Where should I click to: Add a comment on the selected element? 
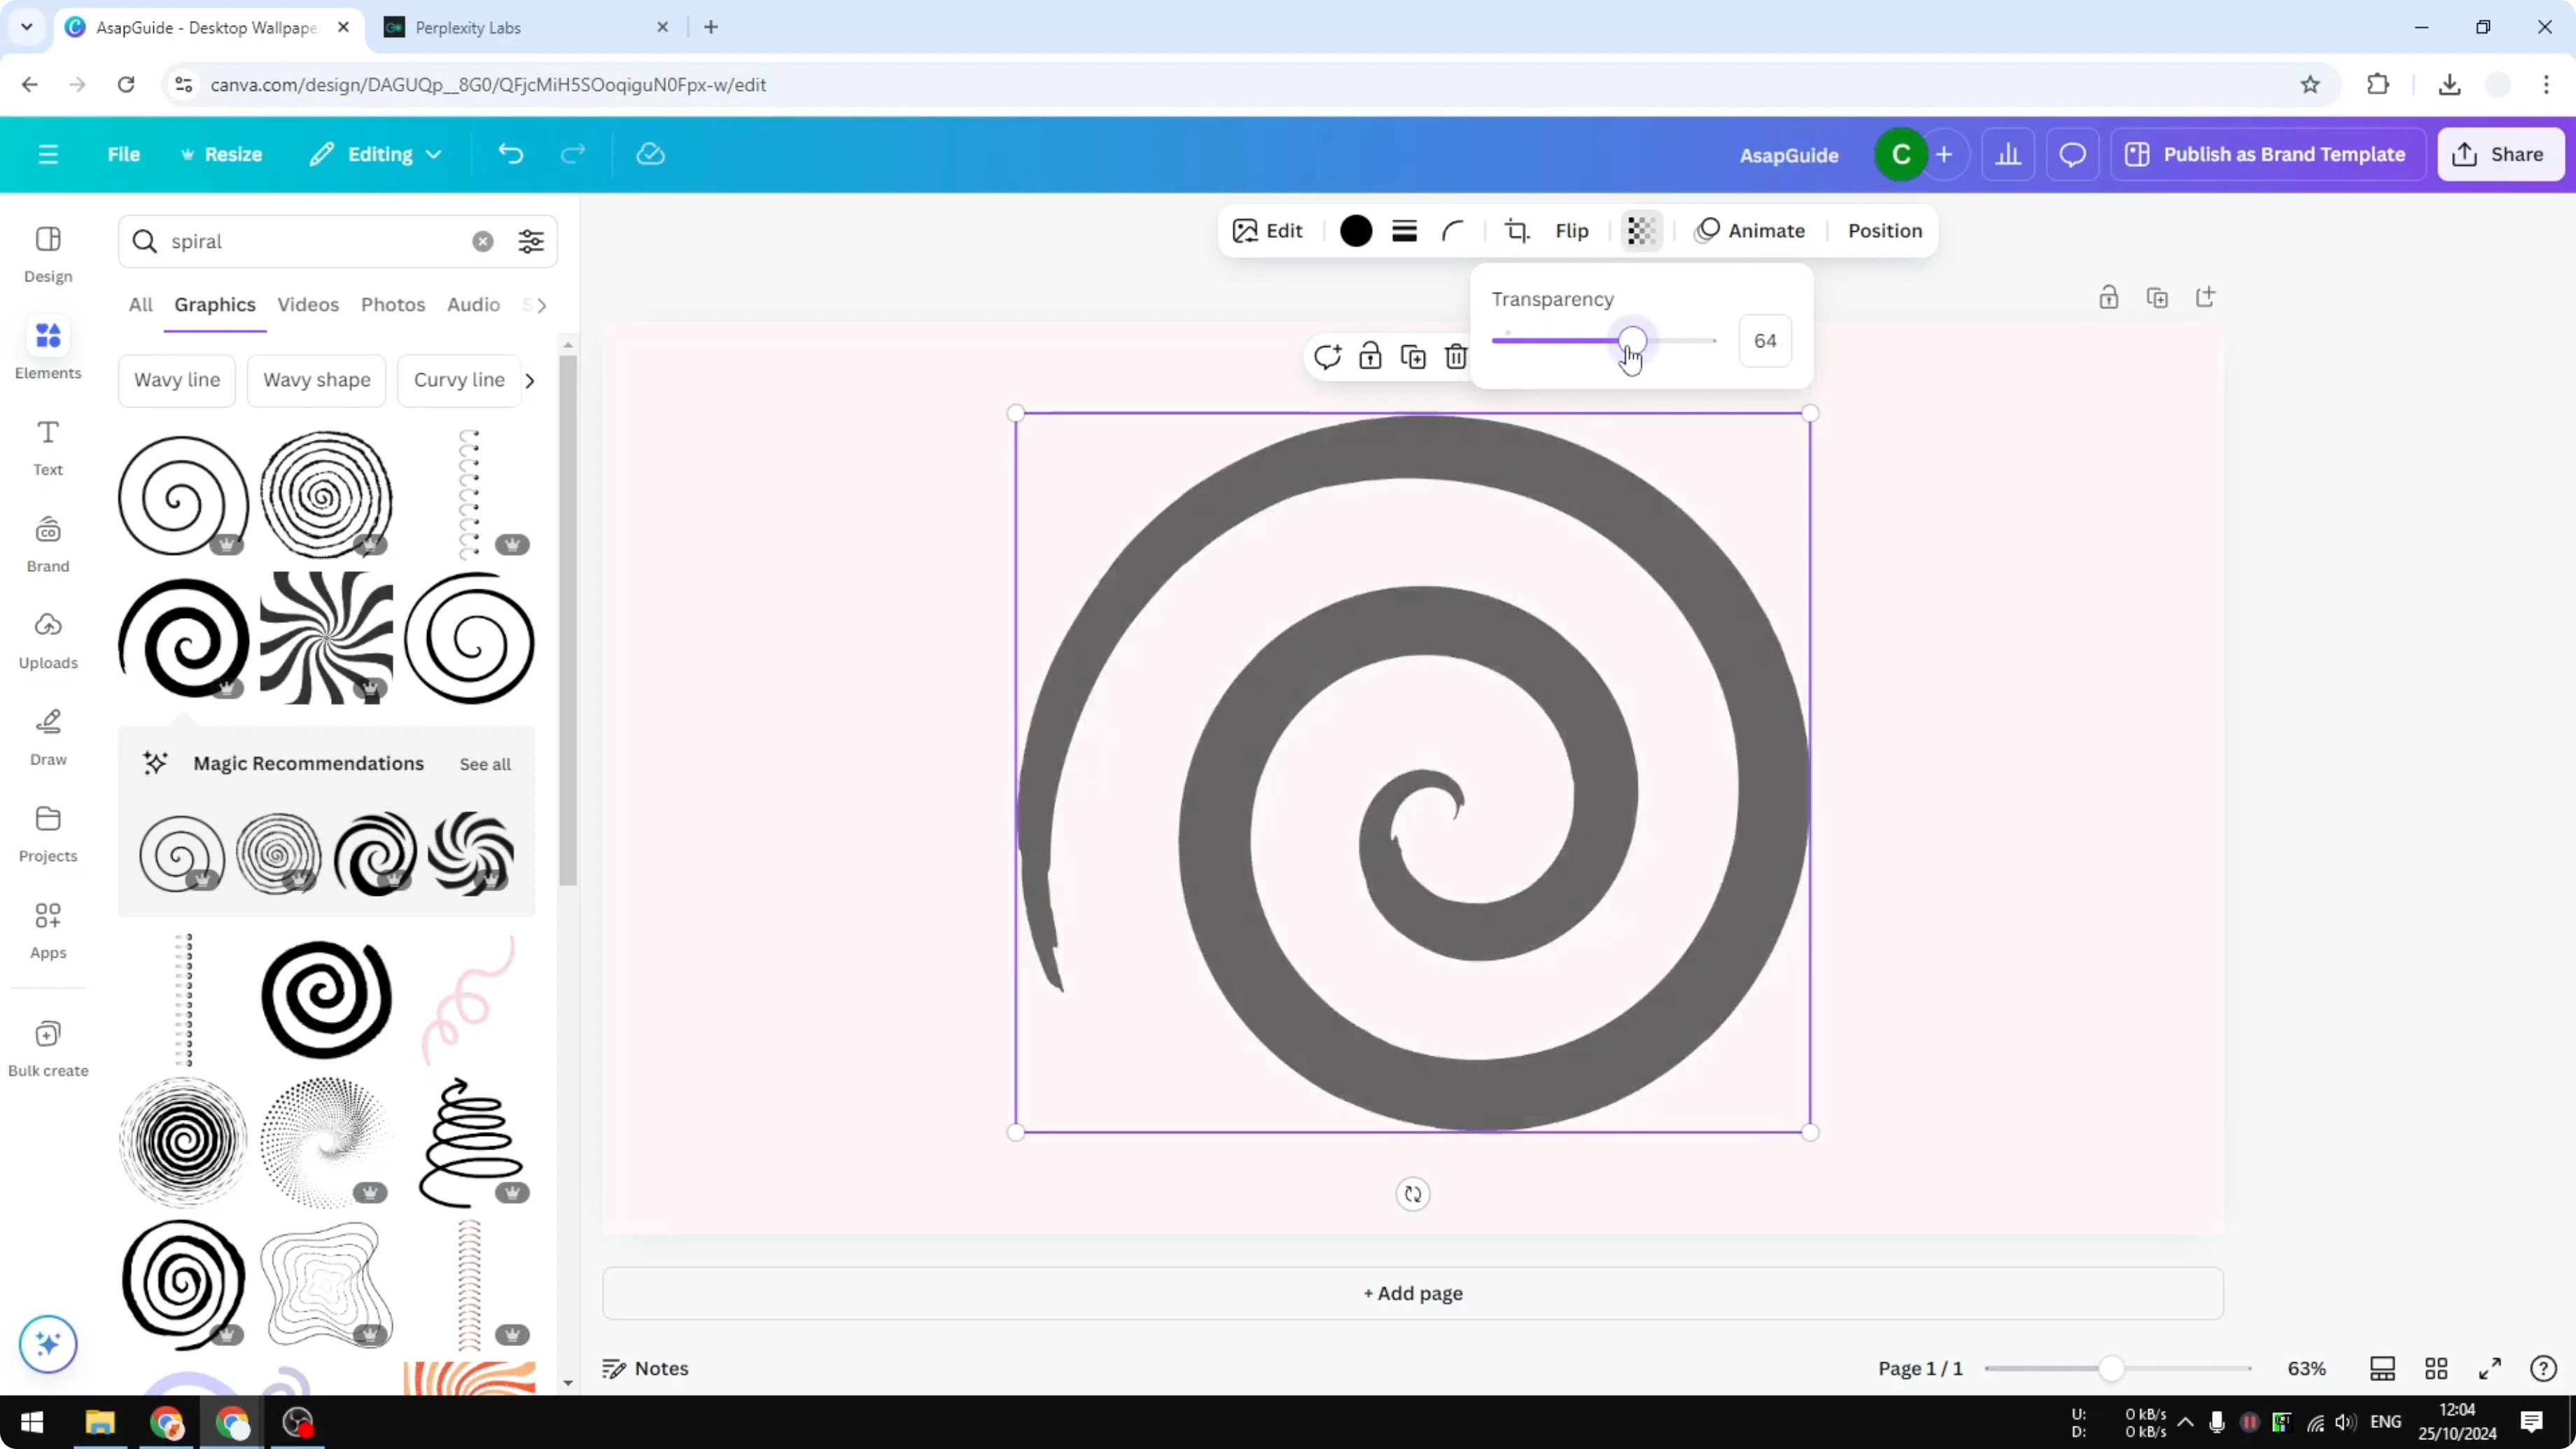[1327, 356]
